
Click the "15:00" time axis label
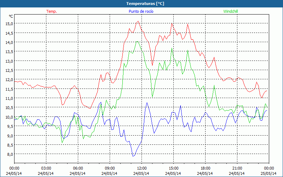(173, 169)
